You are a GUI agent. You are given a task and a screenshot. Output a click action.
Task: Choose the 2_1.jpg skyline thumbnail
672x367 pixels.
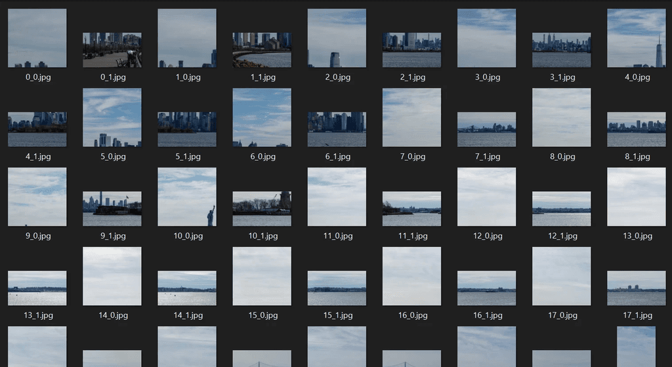click(412, 50)
